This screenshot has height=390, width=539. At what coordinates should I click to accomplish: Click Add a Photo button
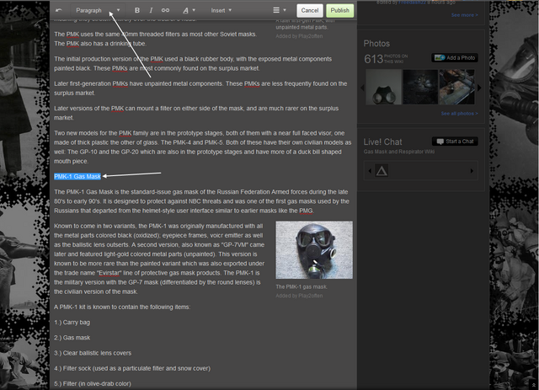coord(455,58)
